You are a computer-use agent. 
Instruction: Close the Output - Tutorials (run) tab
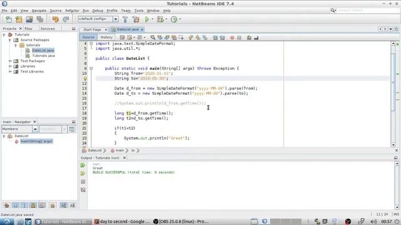(x=124, y=158)
